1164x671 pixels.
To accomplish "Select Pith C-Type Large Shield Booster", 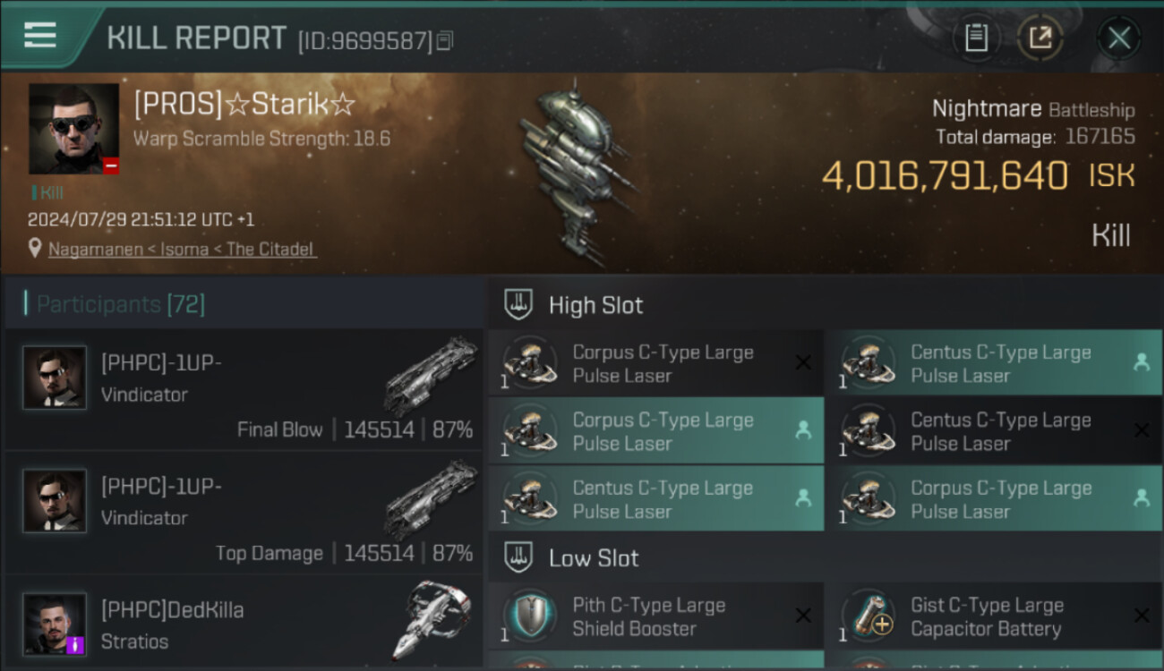I will point(655,616).
